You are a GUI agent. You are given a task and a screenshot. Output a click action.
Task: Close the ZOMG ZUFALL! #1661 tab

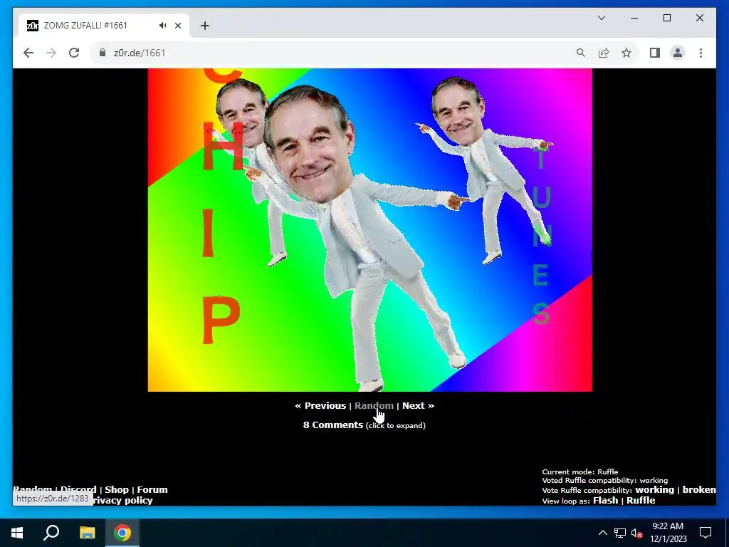(177, 26)
